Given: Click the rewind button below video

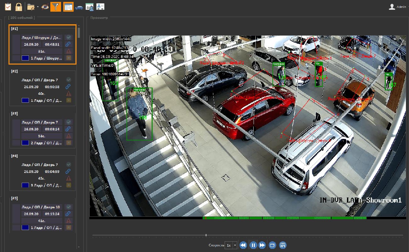Looking at the screenshot, I should click(x=243, y=245).
